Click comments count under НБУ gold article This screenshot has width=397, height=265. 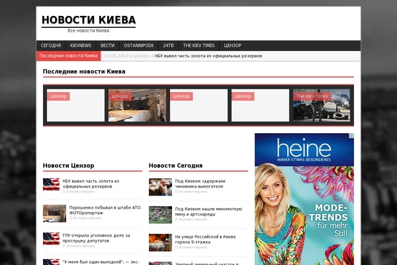[x=79, y=191]
